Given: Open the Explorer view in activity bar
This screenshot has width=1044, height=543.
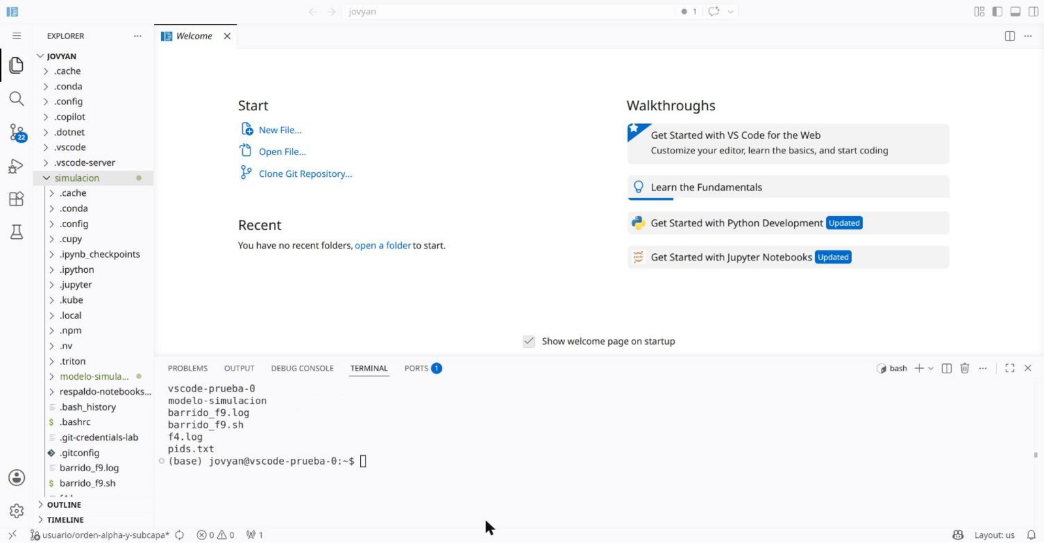Looking at the screenshot, I should tap(16, 65).
